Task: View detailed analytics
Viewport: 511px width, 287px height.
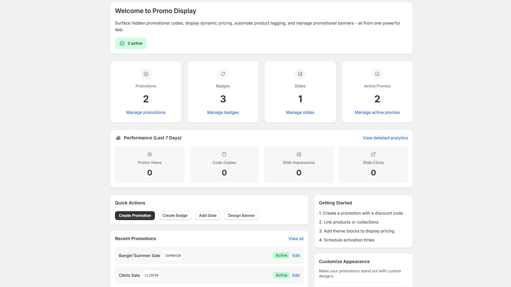Action: coord(385,138)
